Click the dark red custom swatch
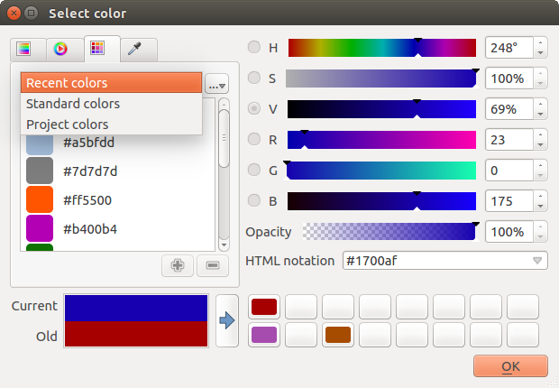 pyautogui.click(x=263, y=307)
